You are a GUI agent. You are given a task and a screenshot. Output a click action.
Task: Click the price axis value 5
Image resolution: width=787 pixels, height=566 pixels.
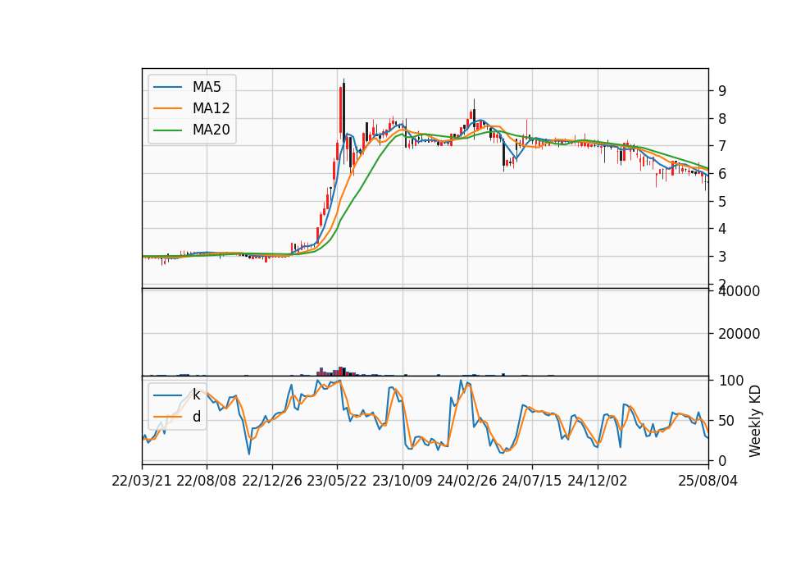722,202
